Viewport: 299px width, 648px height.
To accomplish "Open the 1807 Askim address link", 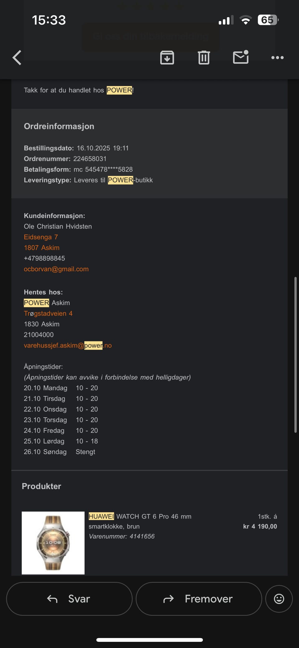I will click(41, 248).
